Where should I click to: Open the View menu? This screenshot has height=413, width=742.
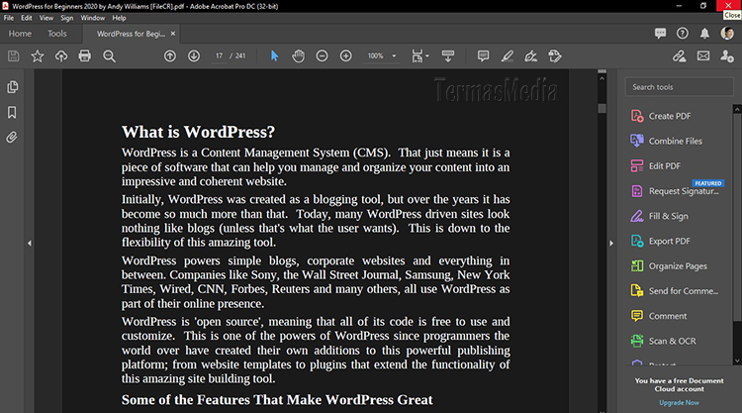pyautogui.click(x=46, y=18)
